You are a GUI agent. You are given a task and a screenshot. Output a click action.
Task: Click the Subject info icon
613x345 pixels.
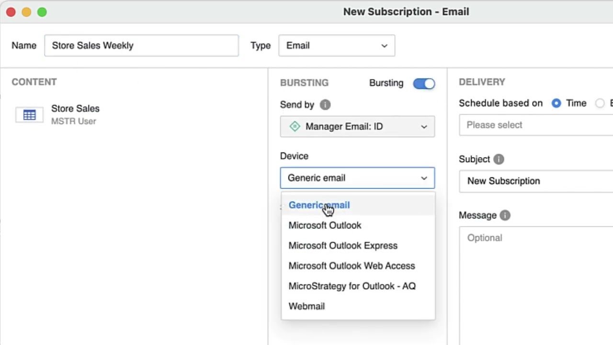click(499, 159)
